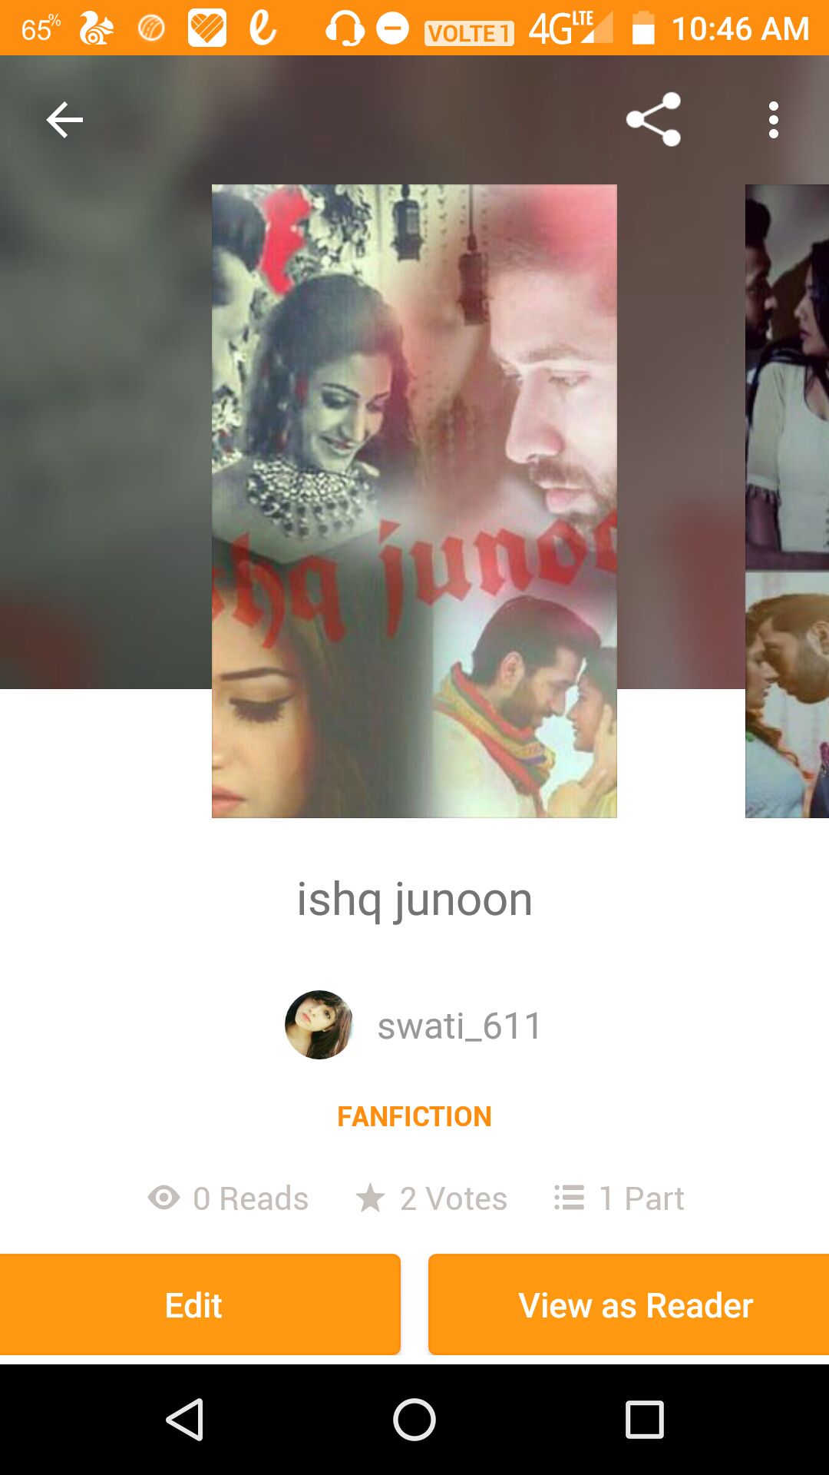
Task: Tap the Android home circle button
Action: tap(414, 1419)
